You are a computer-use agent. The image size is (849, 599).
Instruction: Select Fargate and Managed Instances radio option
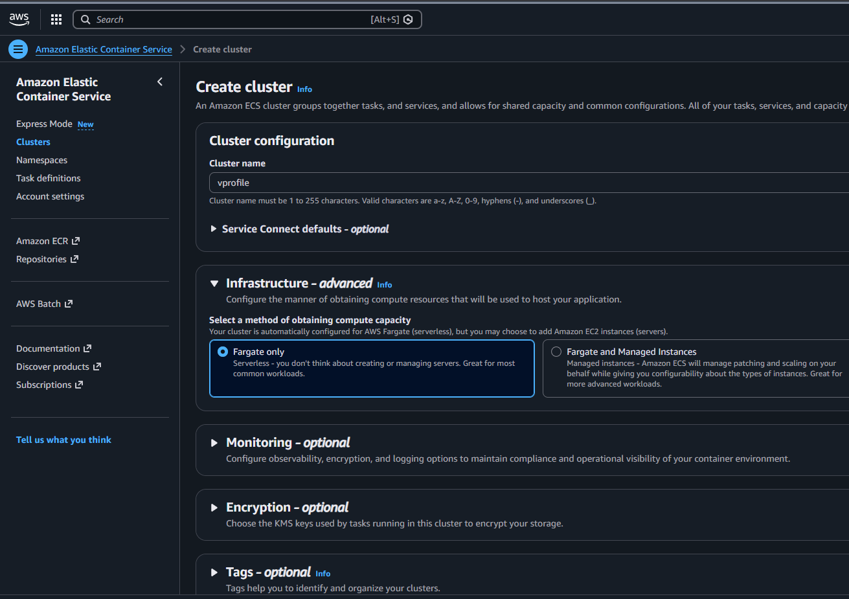coord(556,352)
